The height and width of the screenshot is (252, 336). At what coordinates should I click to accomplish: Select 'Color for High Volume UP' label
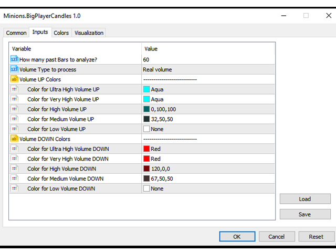57,109
